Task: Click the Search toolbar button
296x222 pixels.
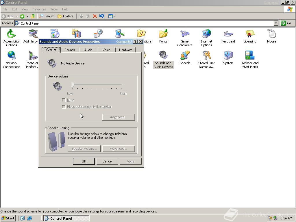Action: [x=47, y=16]
